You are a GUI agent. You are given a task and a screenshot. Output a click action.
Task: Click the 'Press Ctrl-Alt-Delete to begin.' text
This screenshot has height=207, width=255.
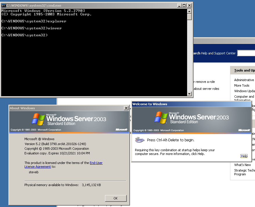pyautogui.click(x=171, y=140)
